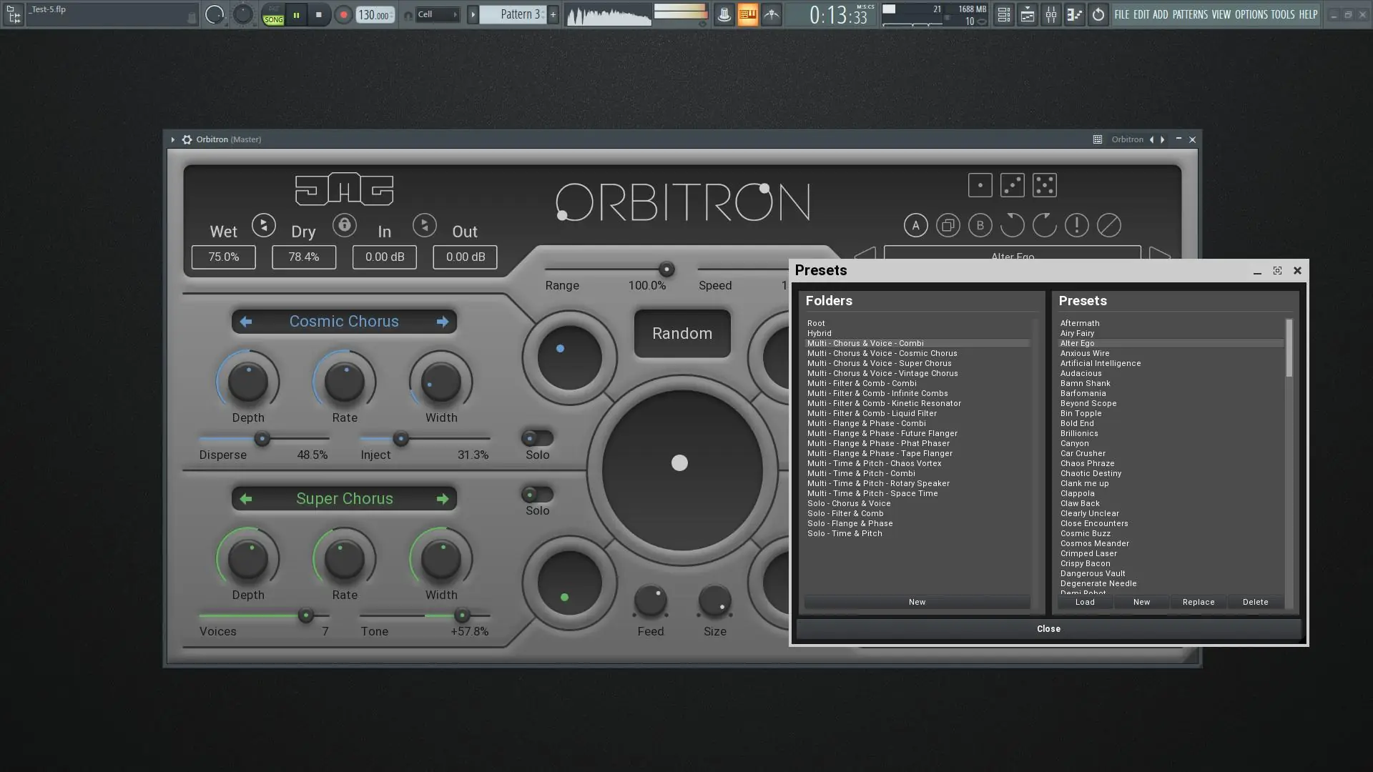Toggle the Super Chorus Solo switch
The image size is (1373, 772).
pos(537,494)
